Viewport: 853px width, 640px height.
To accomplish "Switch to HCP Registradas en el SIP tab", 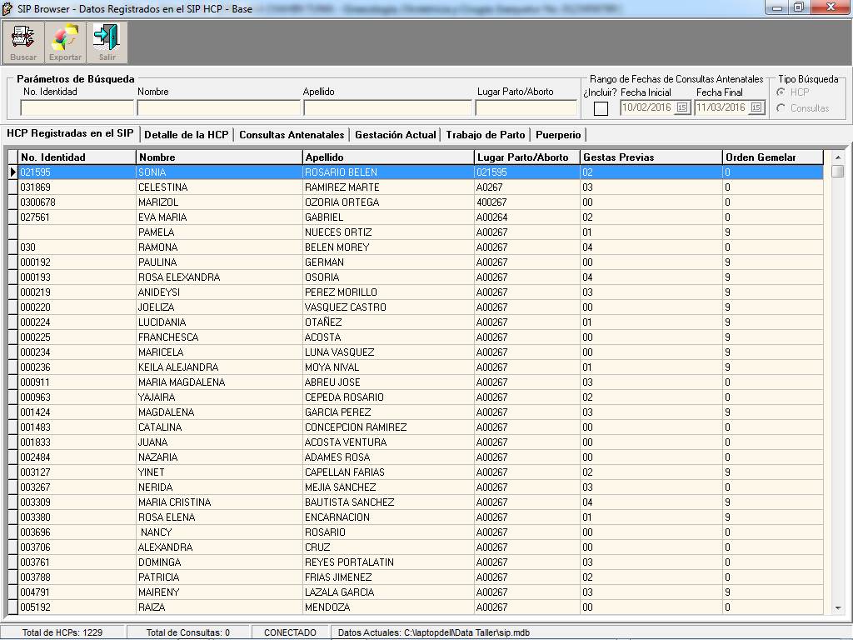I will 70,134.
